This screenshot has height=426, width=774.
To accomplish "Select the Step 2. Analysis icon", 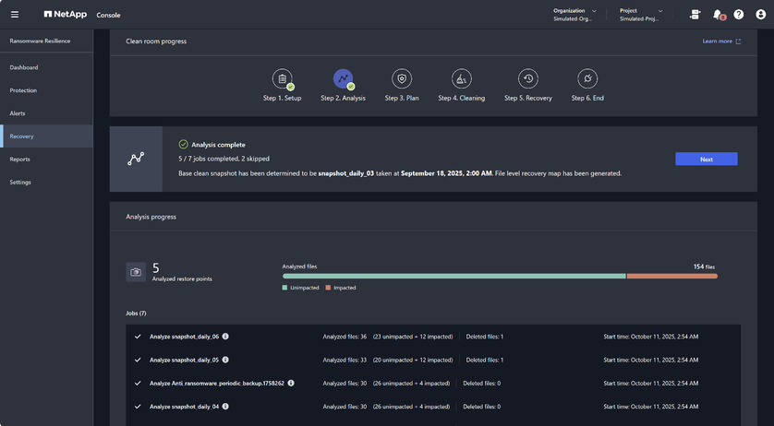I will click(x=343, y=79).
